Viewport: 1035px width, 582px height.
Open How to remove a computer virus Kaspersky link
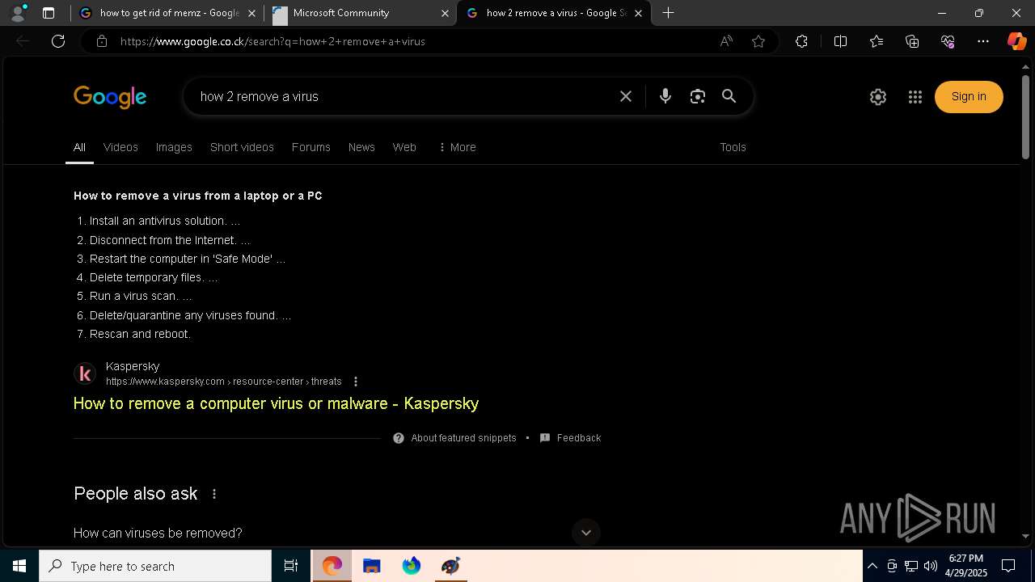click(x=276, y=403)
